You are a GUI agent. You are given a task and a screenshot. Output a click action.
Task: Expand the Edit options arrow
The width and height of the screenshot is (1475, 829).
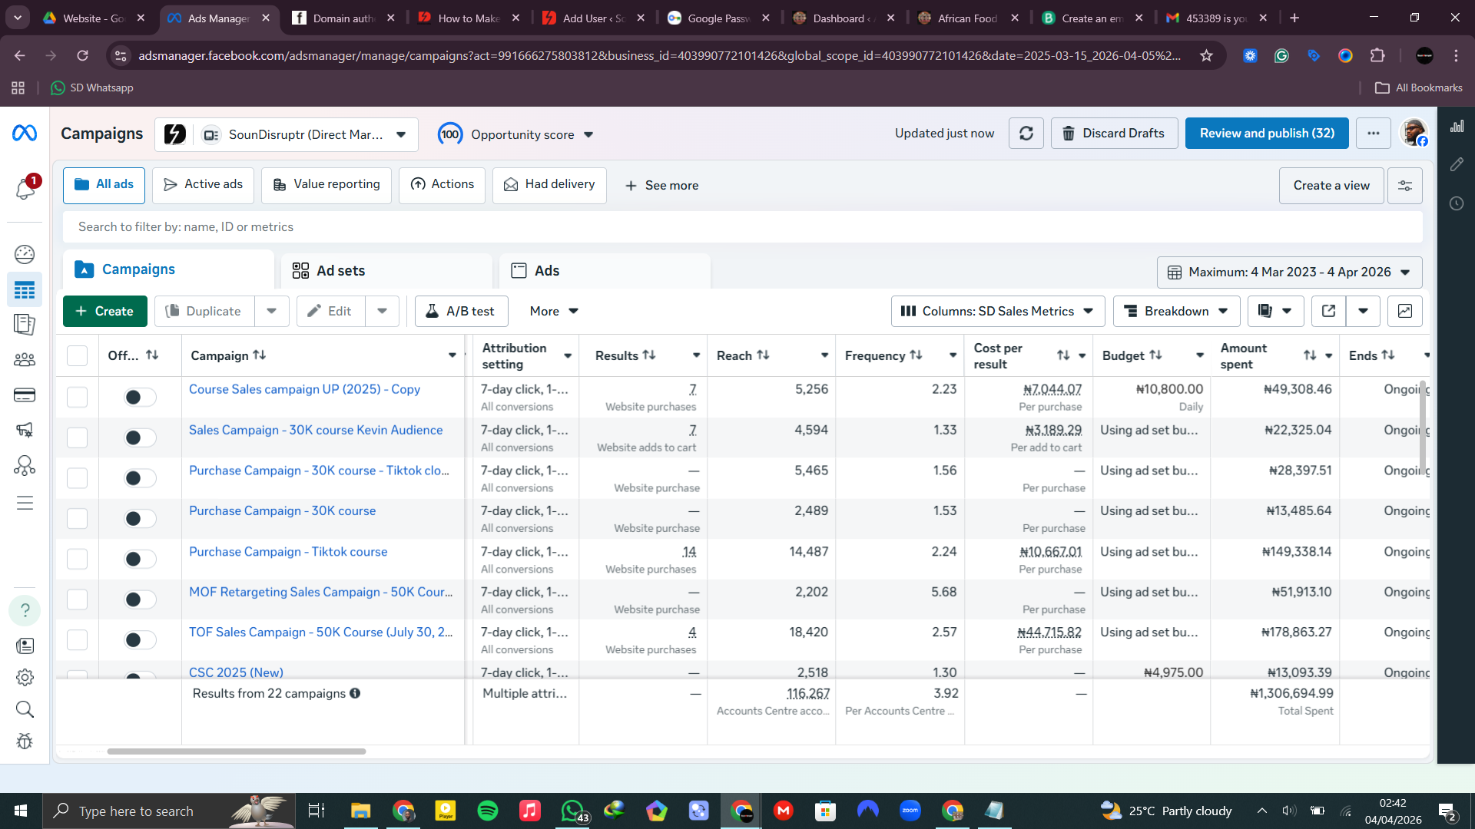click(x=383, y=311)
